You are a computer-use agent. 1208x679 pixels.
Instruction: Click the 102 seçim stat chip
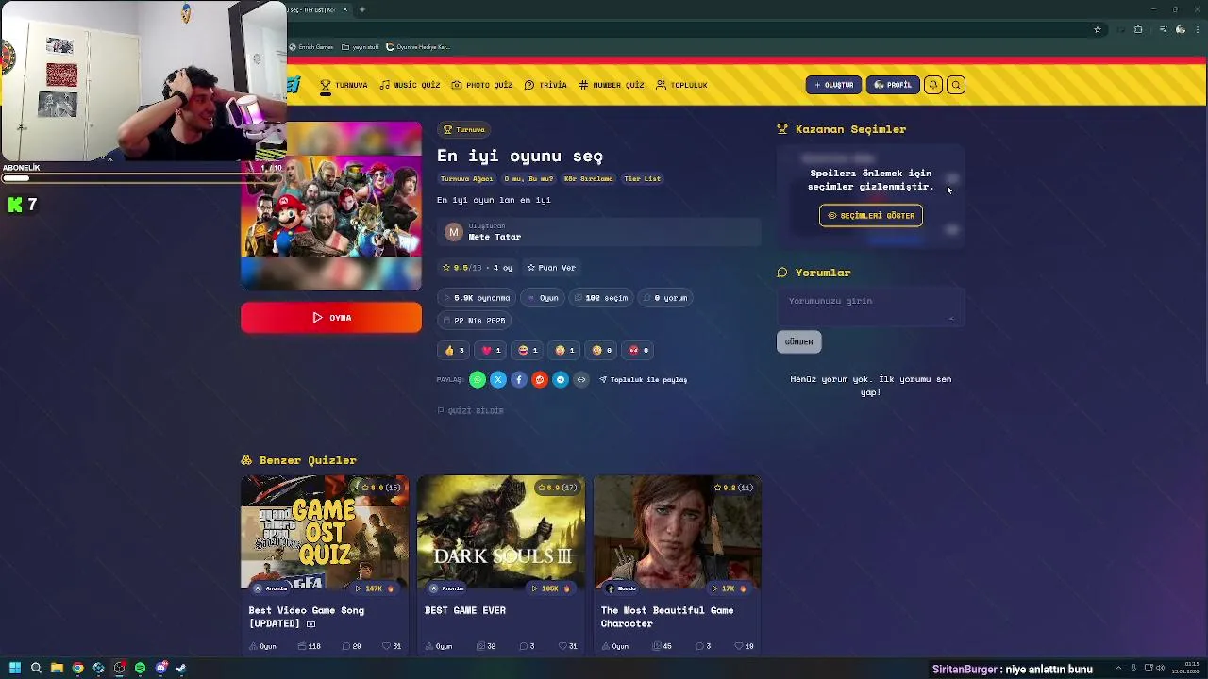coord(600,298)
